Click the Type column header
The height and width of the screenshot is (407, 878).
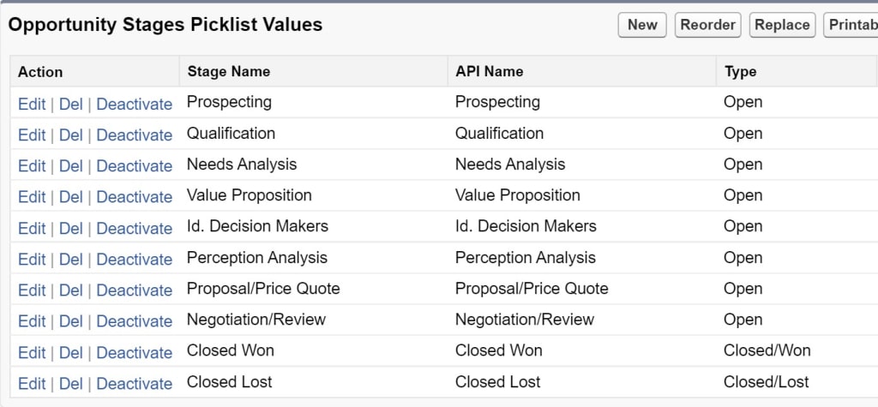point(740,72)
